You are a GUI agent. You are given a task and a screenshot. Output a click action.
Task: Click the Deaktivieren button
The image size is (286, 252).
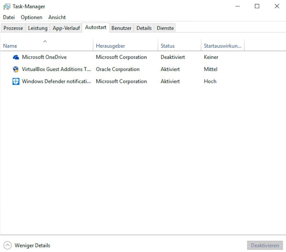(265, 245)
